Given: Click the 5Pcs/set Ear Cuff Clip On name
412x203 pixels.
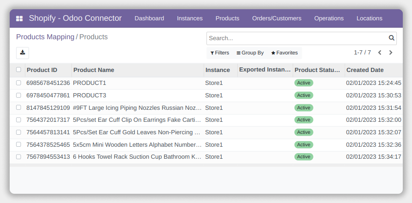Looking at the screenshot, I should point(137,120).
